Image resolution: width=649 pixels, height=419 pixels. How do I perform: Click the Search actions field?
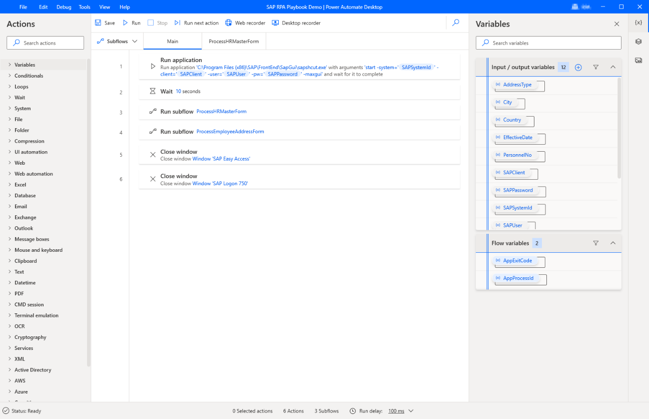46,43
